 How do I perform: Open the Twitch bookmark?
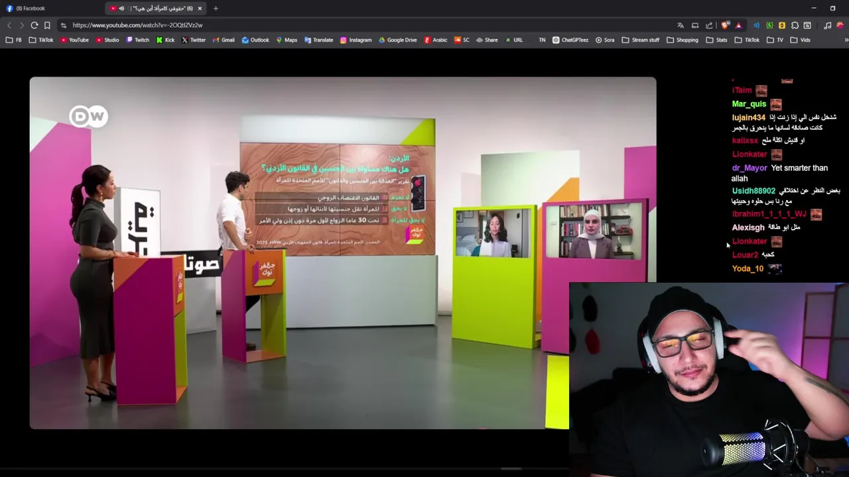click(x=138, y=40)
